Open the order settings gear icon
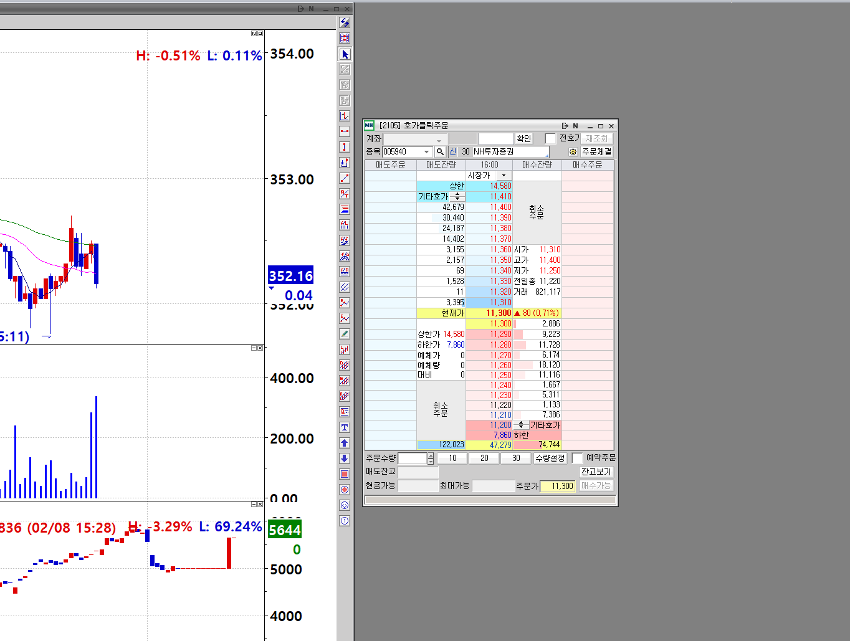This screenshot has height=641, width=850. pos(573,151)
